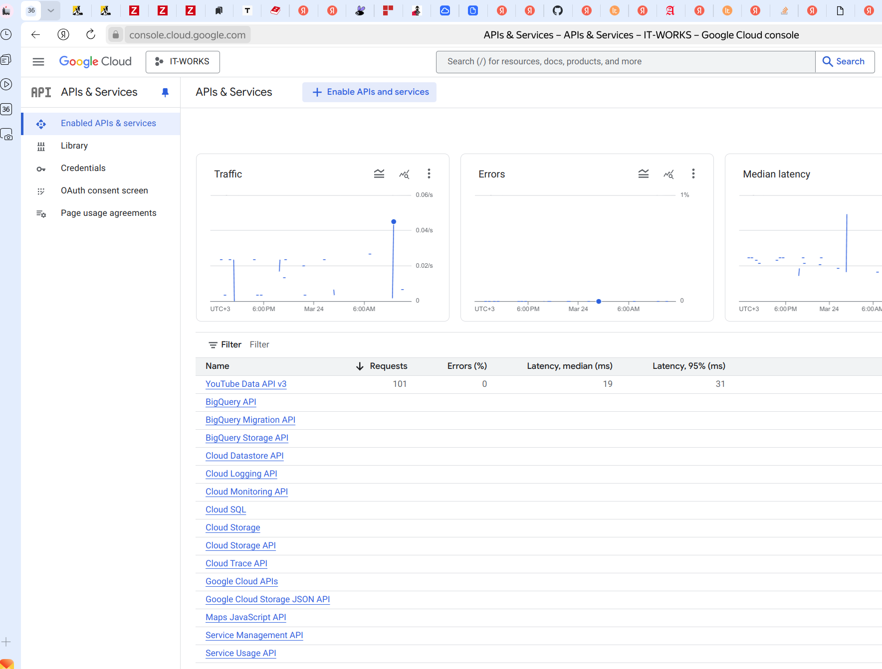This screenshot has height=669, width=882.
Task: Click the Name column header
Action: coord(218,366)
